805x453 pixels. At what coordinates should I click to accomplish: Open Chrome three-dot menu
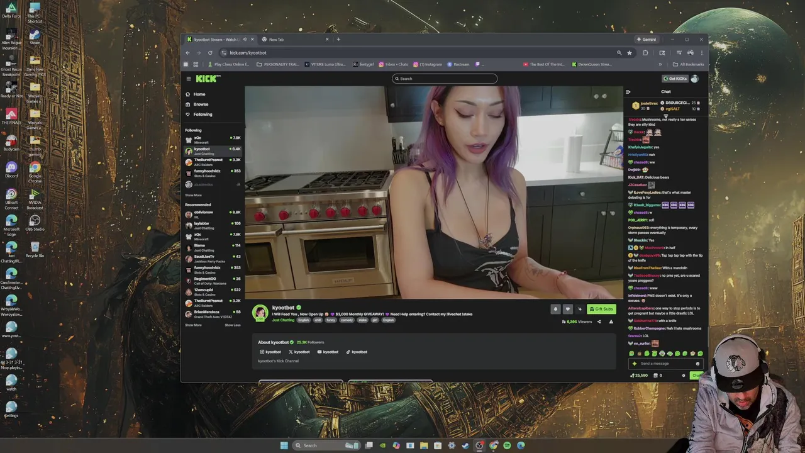(702, 53)
